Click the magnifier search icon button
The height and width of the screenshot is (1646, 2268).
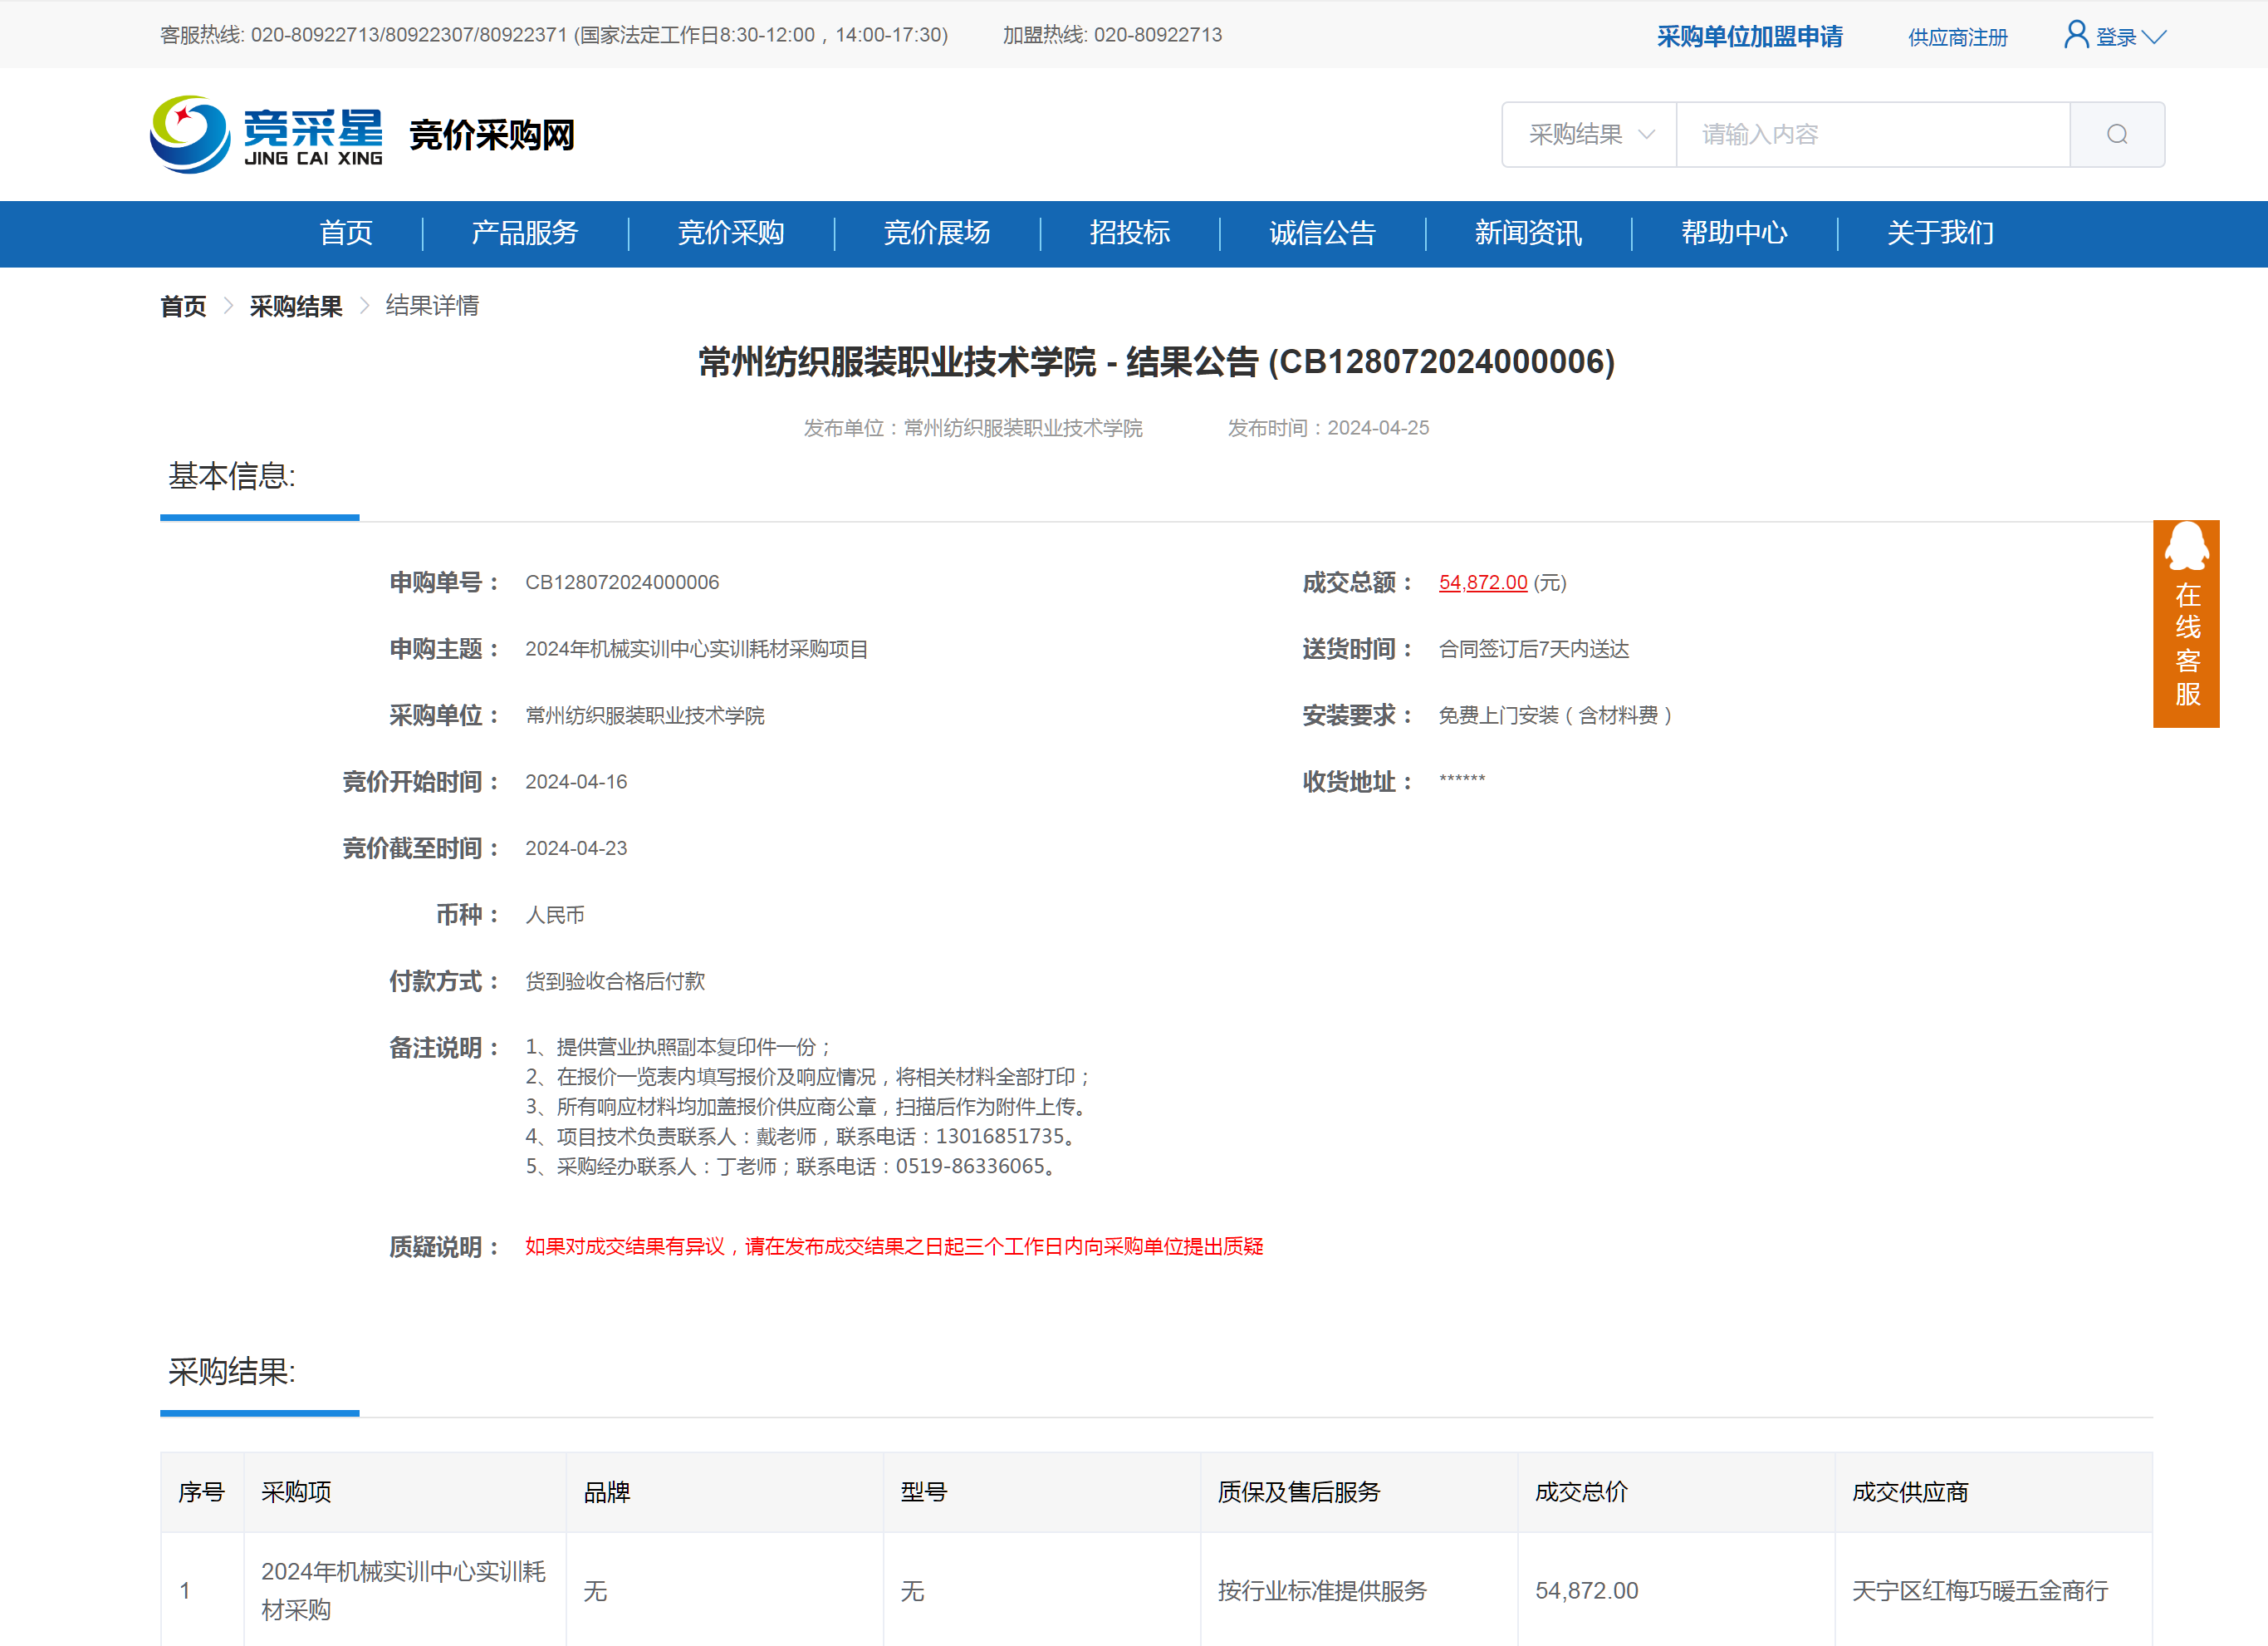(x=2116, y=134)
